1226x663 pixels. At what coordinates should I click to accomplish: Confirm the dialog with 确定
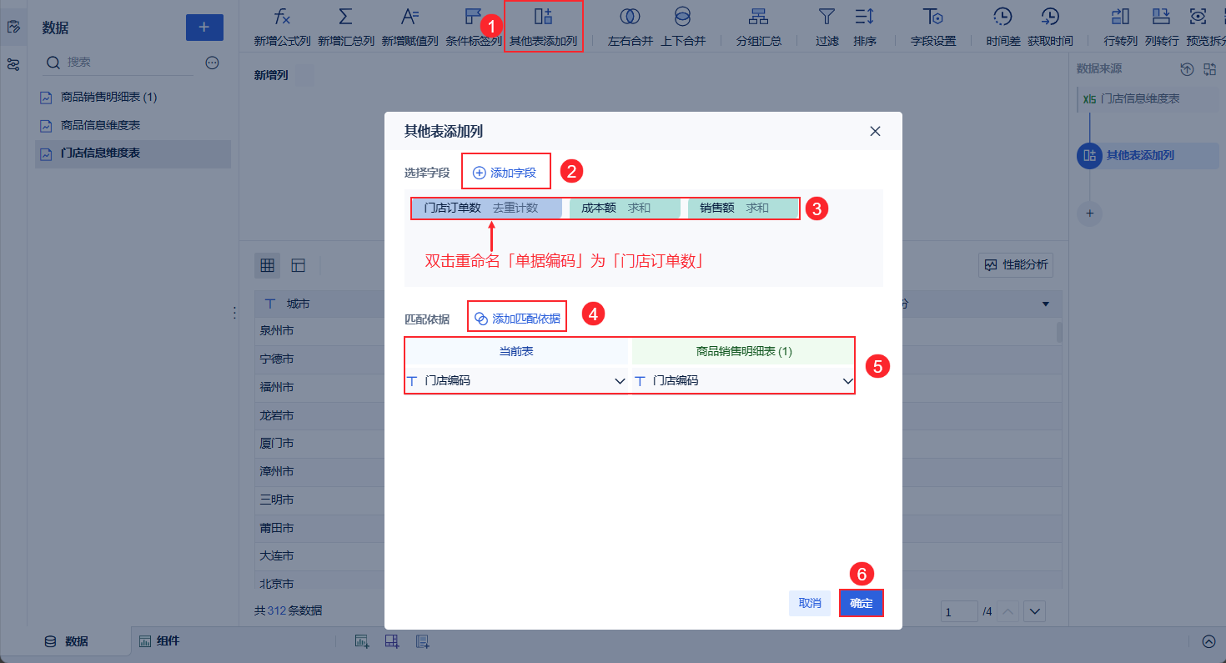(x=862, y=603)
